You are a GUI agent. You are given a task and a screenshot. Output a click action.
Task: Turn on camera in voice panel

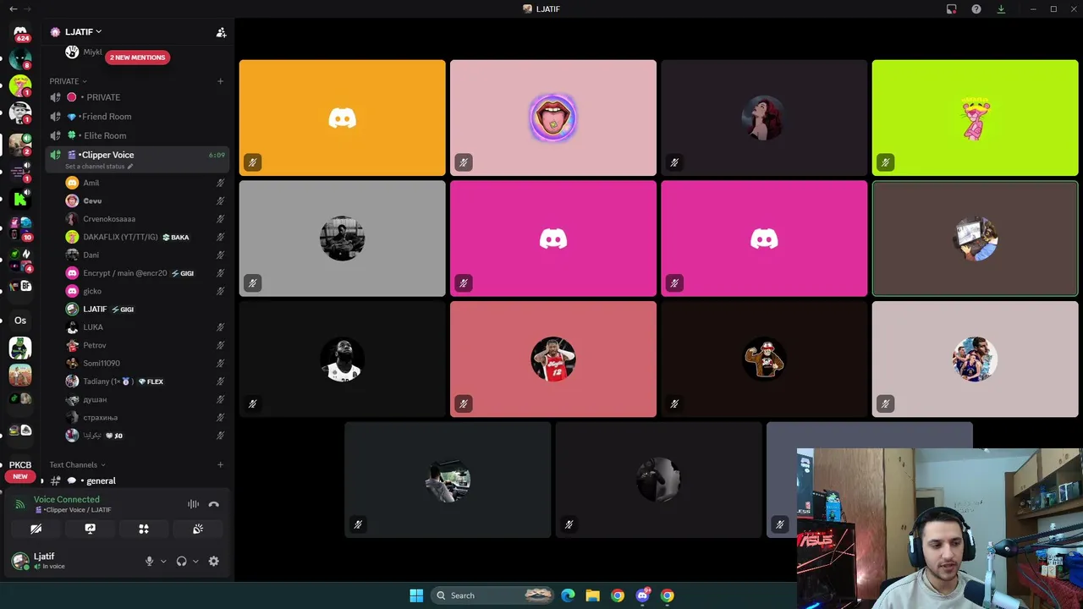coord(36,529)
